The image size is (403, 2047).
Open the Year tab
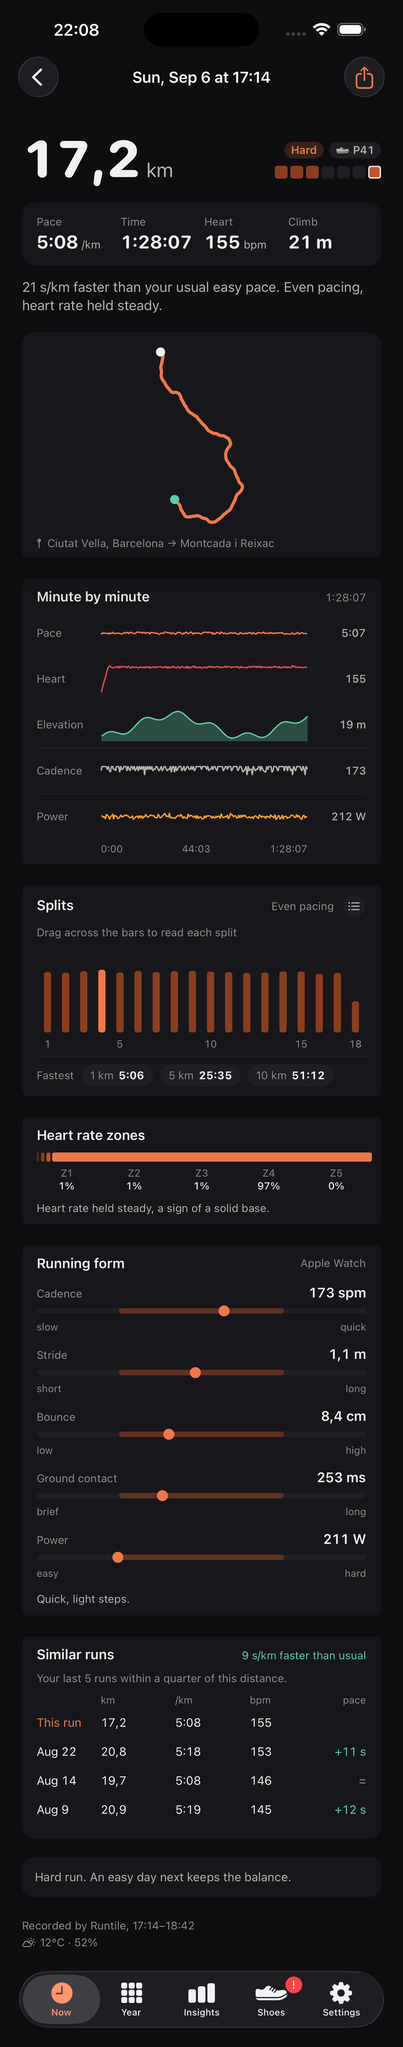[x=131, y=1999]
